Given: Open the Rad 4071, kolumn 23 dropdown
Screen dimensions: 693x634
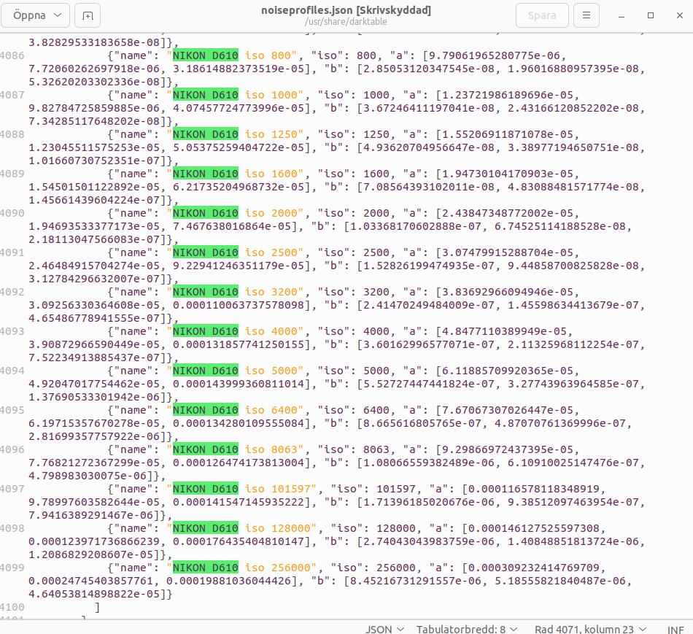Looking at the screenshot, I should pos(590,629).
